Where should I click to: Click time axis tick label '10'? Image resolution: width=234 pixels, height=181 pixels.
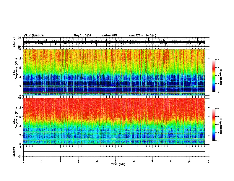(x=208, y=161)
